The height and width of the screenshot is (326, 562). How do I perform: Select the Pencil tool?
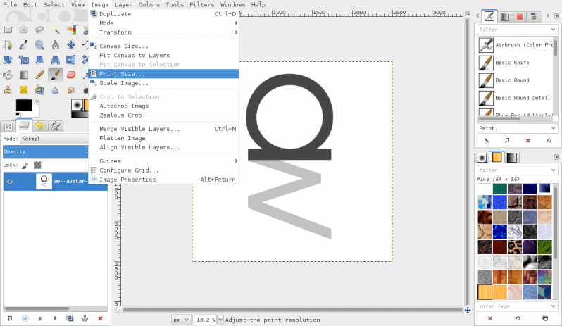39,75
